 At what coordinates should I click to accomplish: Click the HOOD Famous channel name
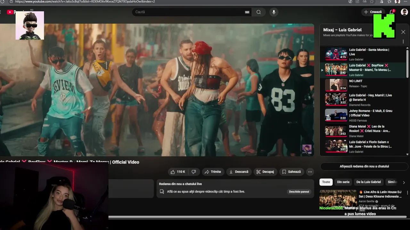click(358, 120)
